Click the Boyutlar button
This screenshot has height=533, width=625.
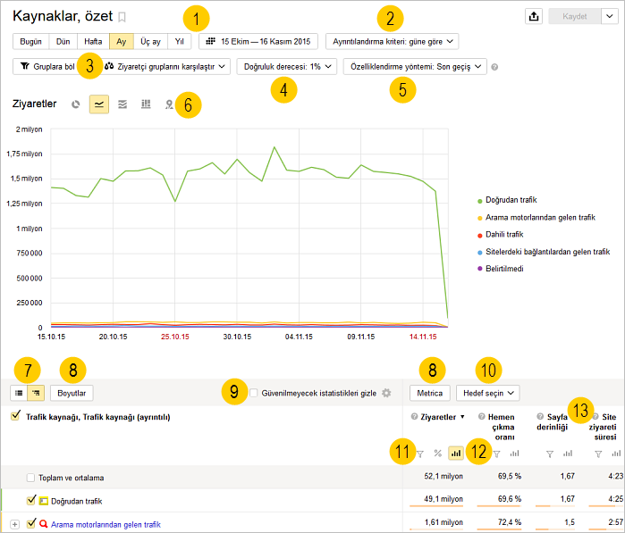pyautogui.click(x=72, y=393)
